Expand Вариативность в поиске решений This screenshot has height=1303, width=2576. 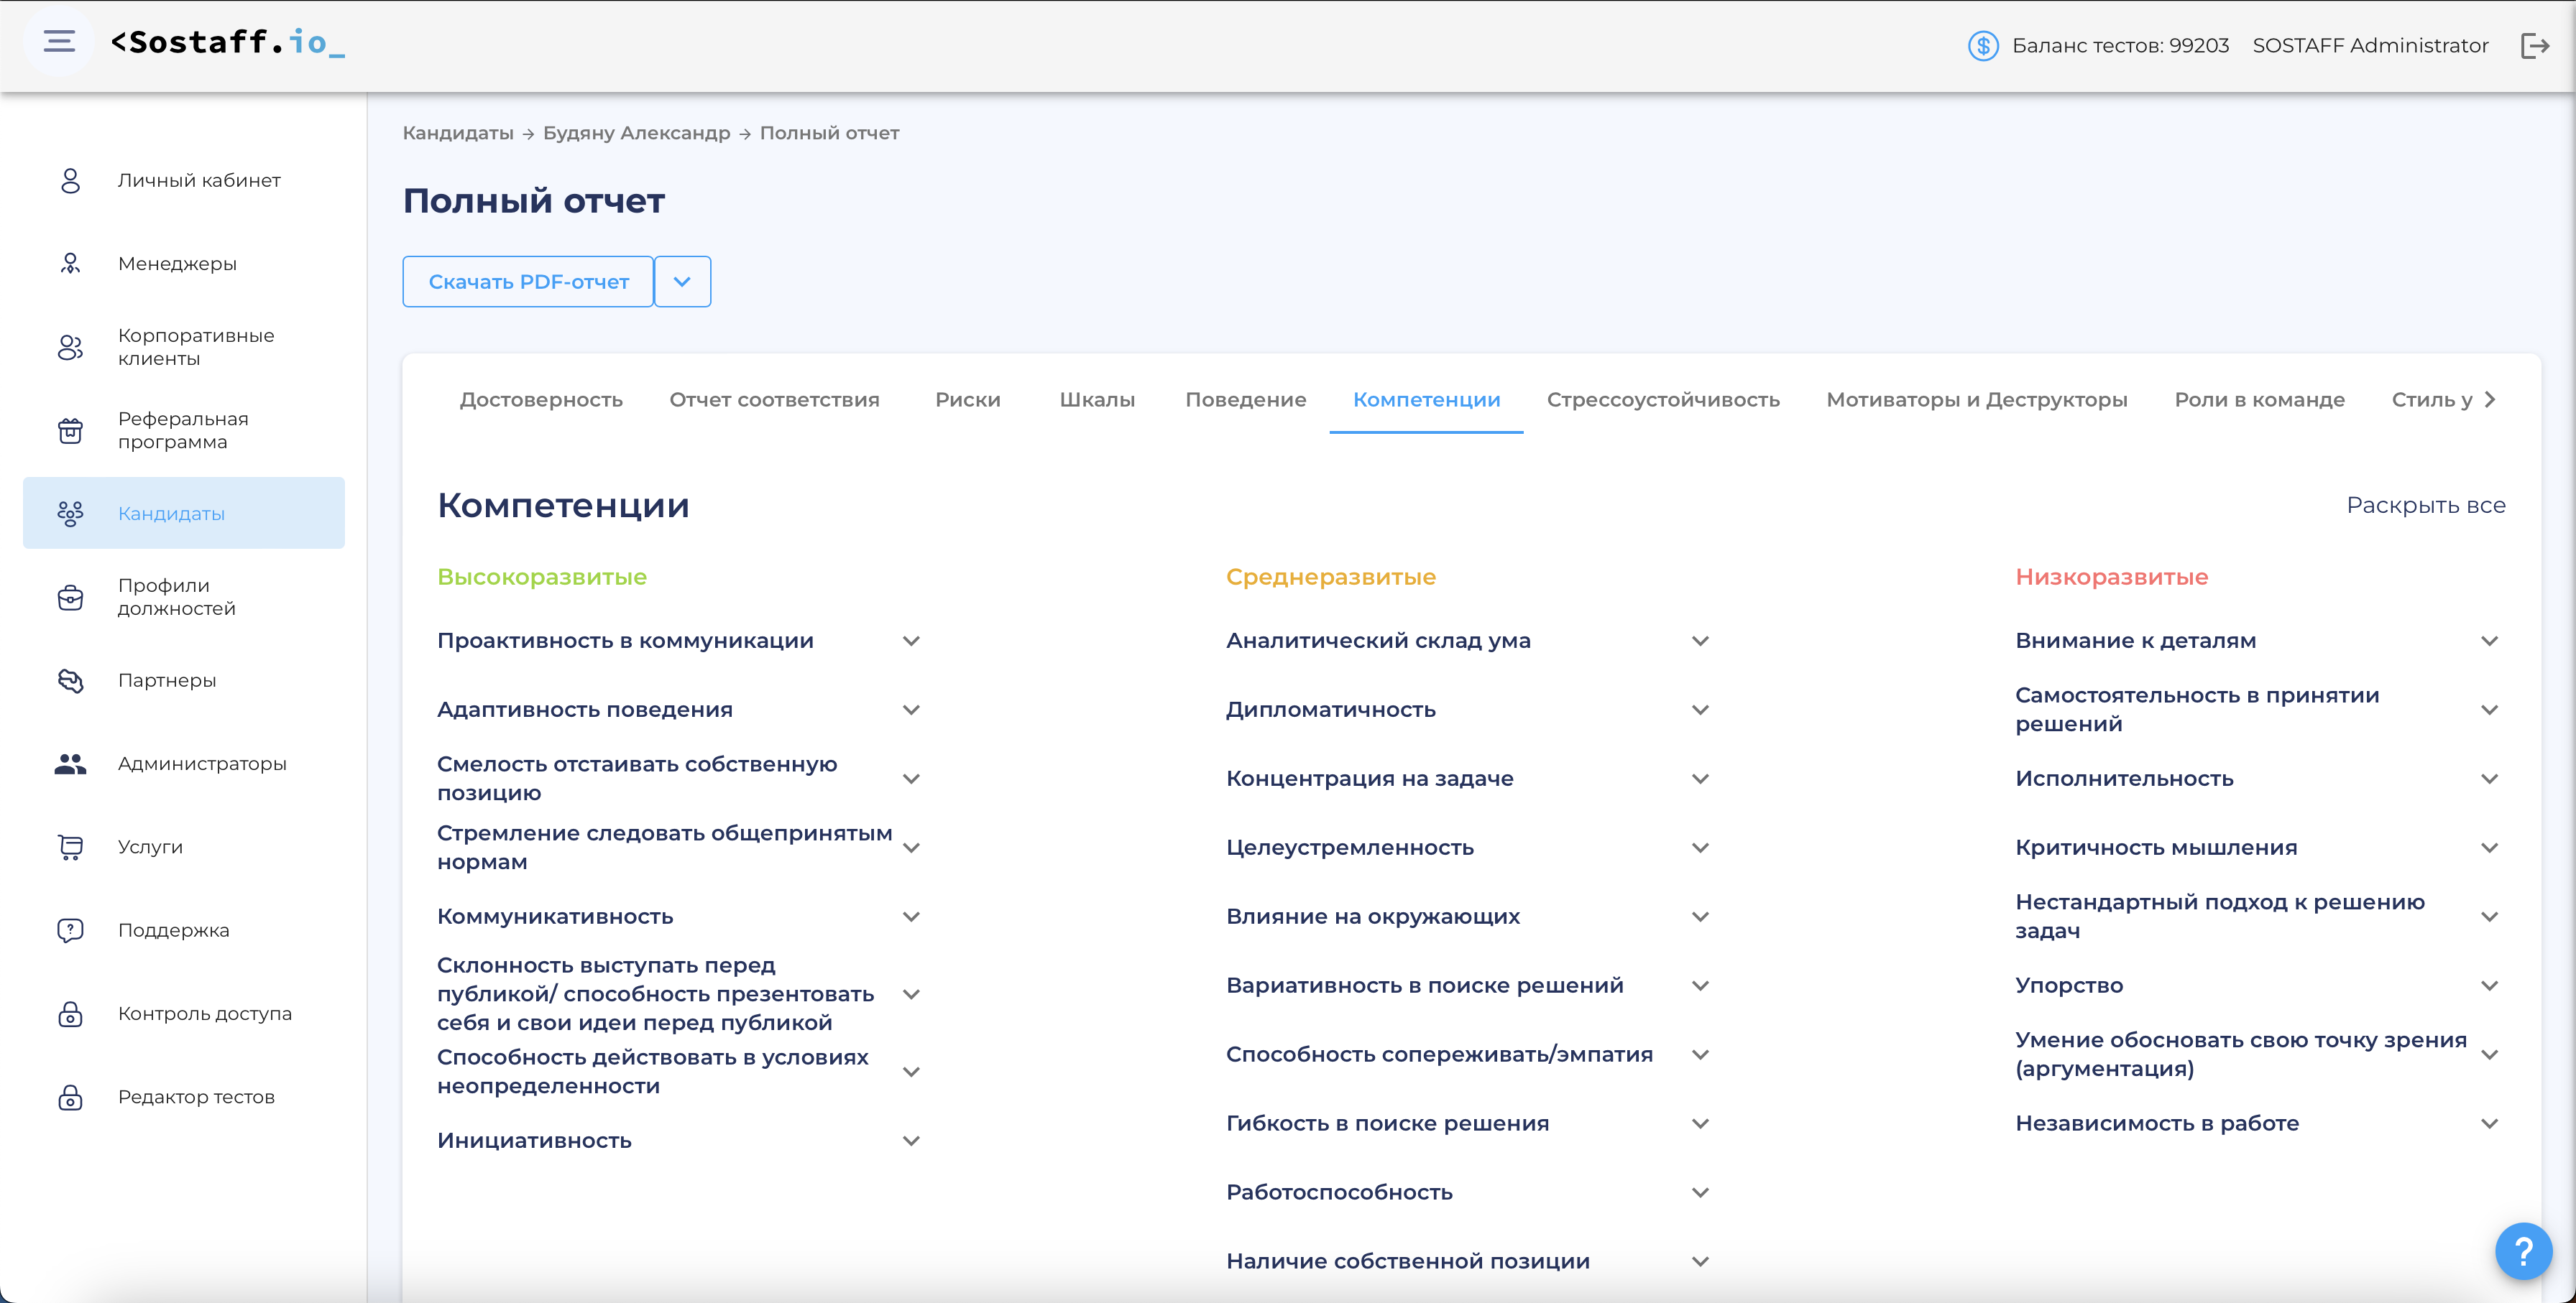tap(1700, 986)
